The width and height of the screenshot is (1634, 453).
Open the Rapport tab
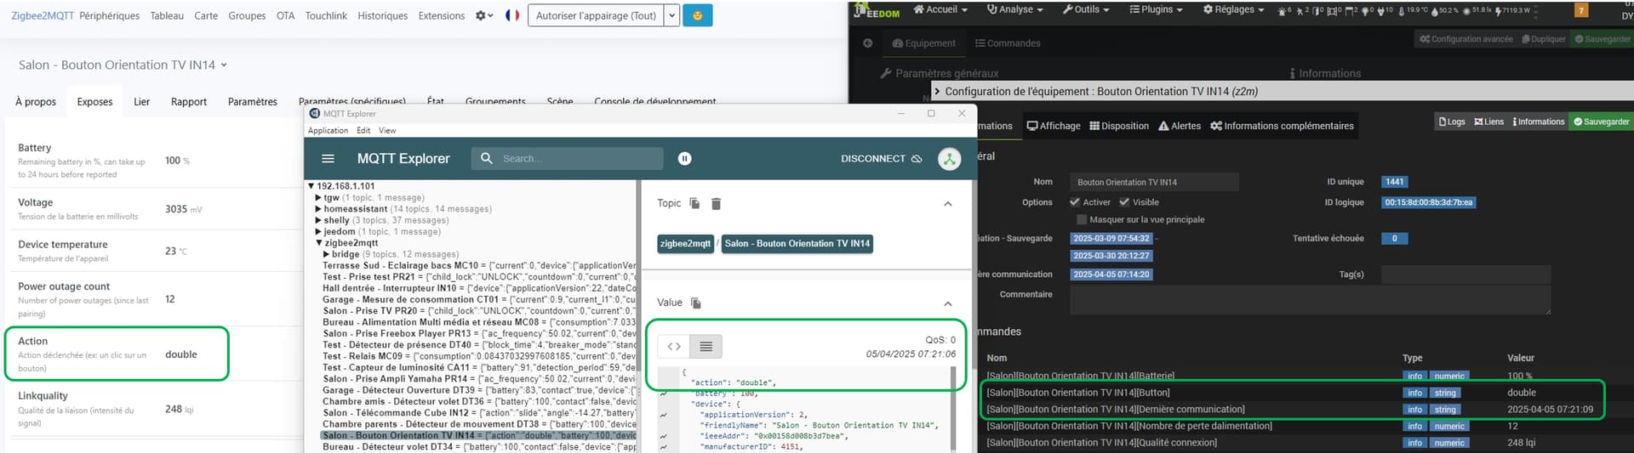[x=189, y=101]
